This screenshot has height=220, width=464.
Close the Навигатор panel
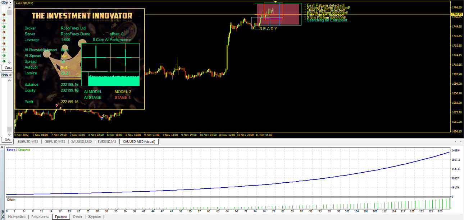(x=10, y=75)
